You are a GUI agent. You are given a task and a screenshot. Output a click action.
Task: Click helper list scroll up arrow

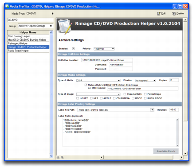click(x=51, y=32)
